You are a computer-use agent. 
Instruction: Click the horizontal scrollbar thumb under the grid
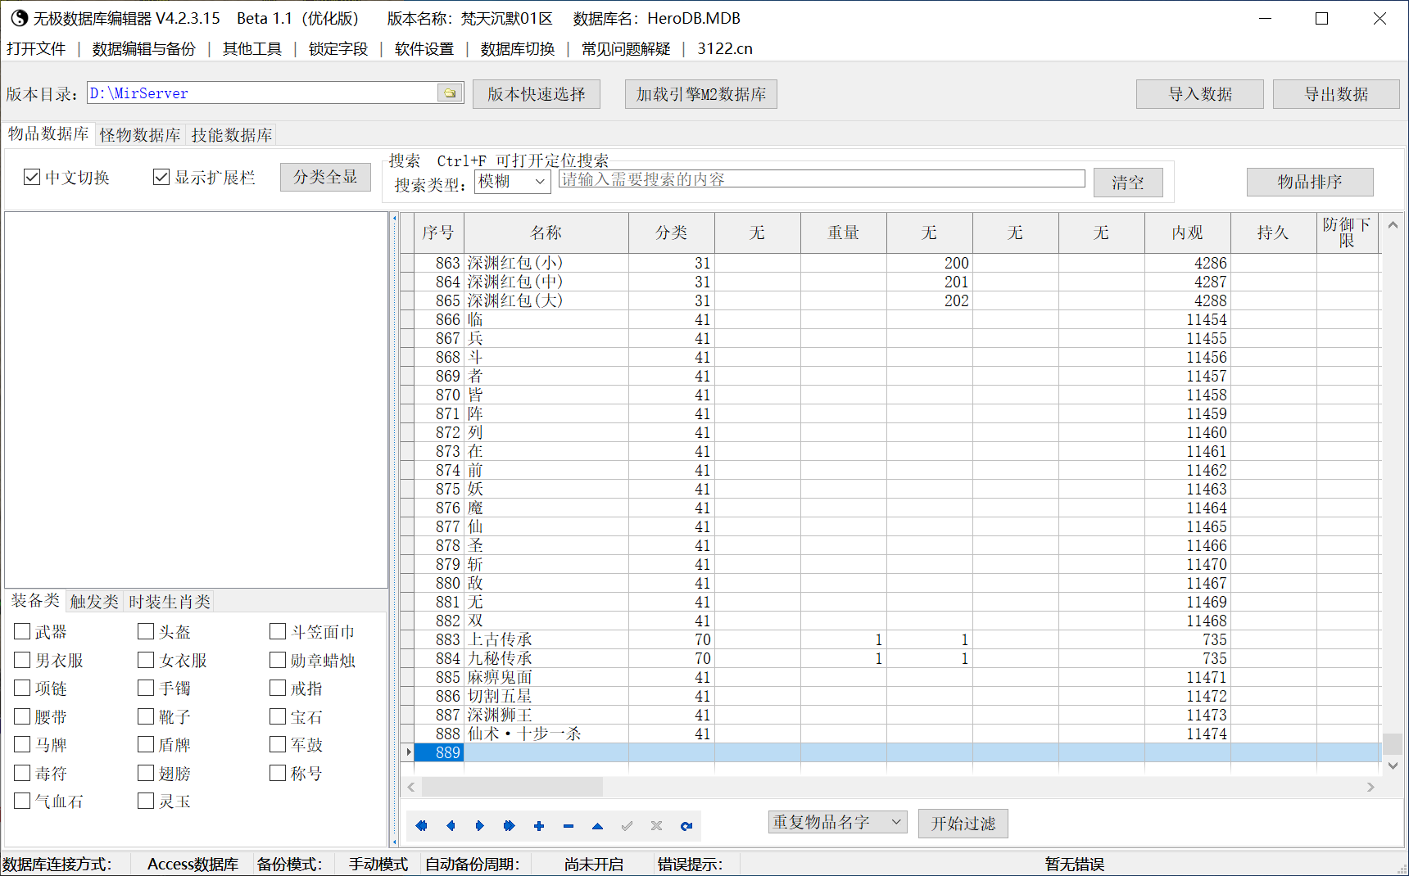click(513, 787)
